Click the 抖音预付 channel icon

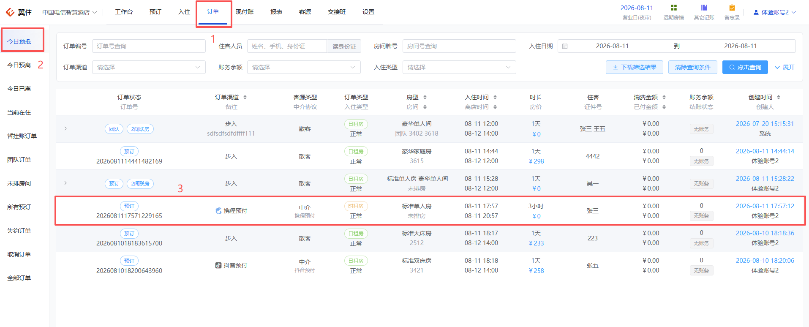pos(218,265)
